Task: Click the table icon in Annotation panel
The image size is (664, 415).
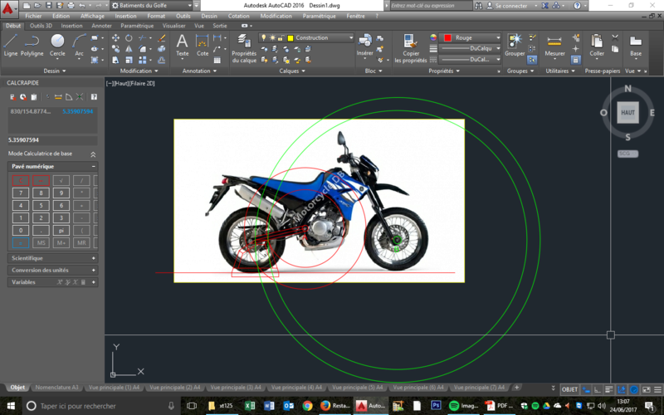Action: (217, 60)
